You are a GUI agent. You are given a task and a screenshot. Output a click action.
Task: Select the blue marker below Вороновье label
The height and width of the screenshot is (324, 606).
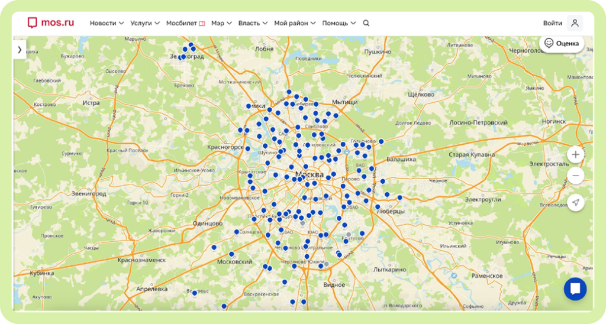click(194, 293)
